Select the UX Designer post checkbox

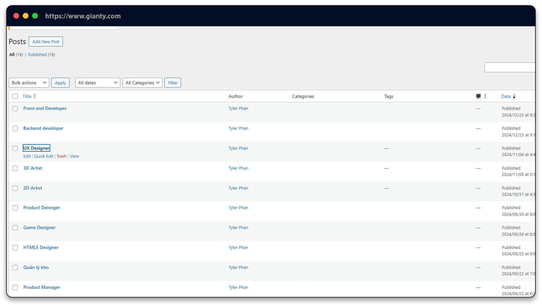[15, 148]
